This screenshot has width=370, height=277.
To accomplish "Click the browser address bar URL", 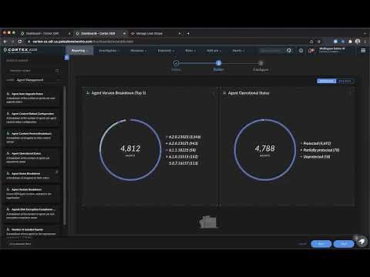I will pyautogui.click(x=83, y=42).
